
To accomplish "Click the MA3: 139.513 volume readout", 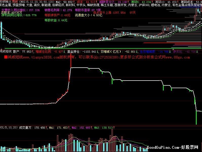I will (104, 128).
